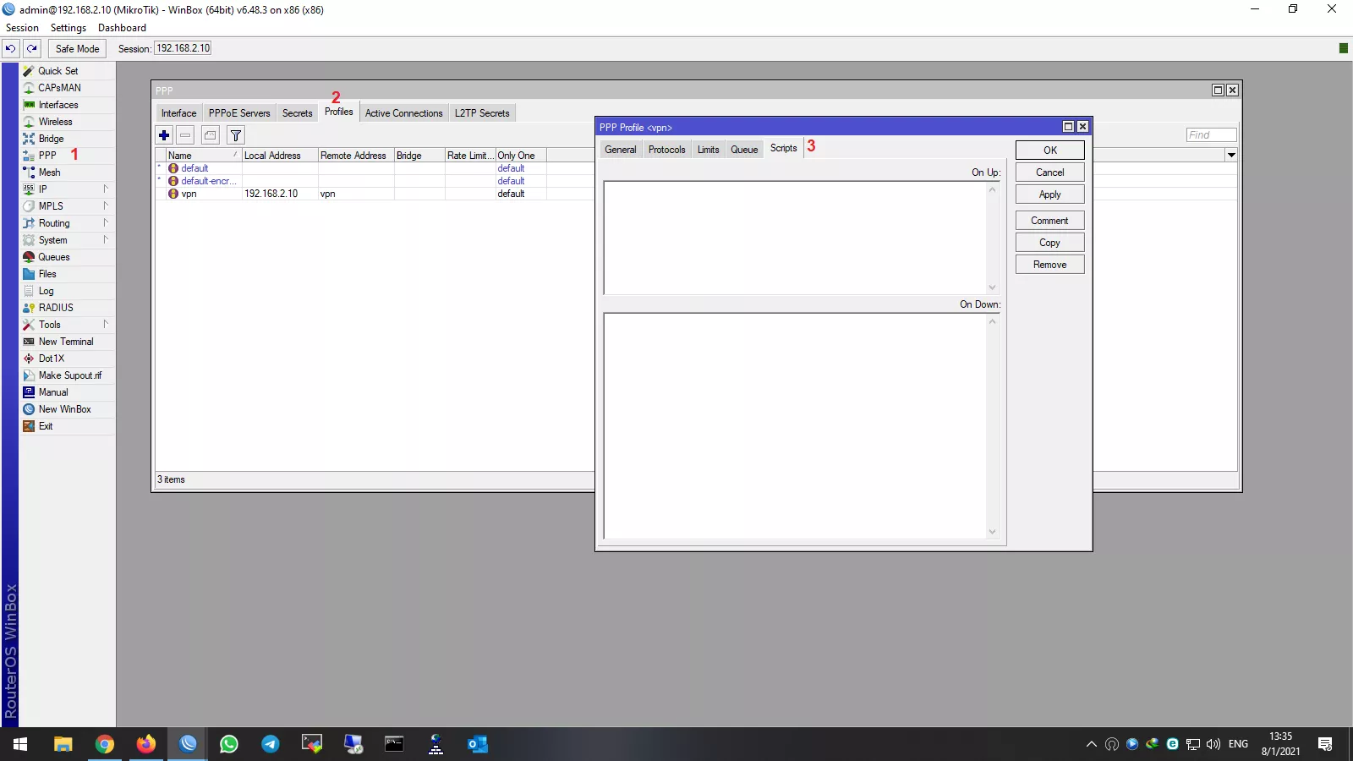Switch to the PPPoE Servers tab
1353x761 pixels.
[239, 113]
